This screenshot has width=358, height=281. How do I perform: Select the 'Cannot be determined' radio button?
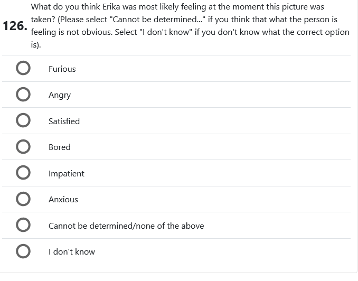point(23,226)
